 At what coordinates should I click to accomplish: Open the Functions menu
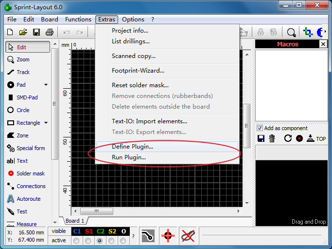click(78, 19)
